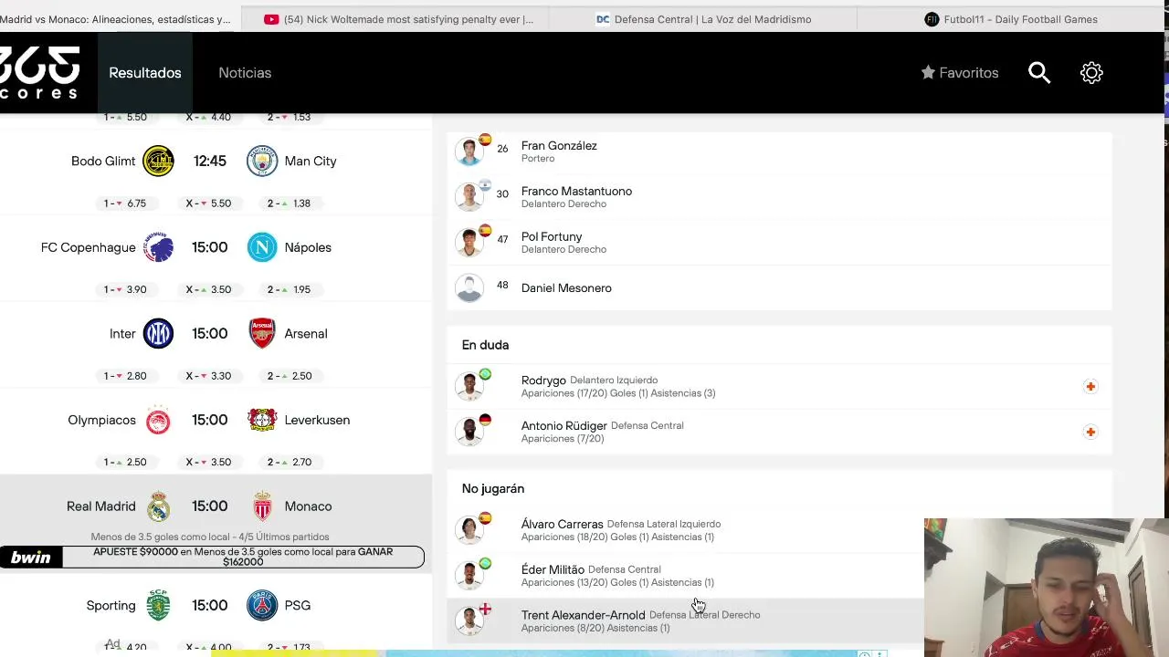Image resolution: width=1169 pixels, height=657 pixels.
Task: Click the Sporting club crest
Action: tap(158, 605)
